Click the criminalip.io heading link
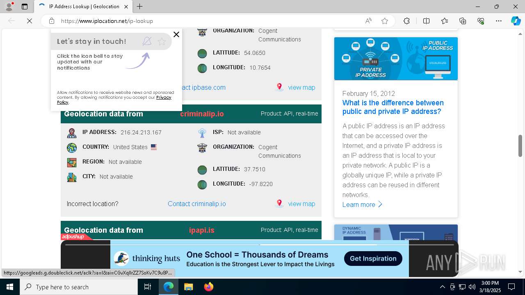This screenshot has width=525, height=295. pyautogui.click(x=202, y=114)
